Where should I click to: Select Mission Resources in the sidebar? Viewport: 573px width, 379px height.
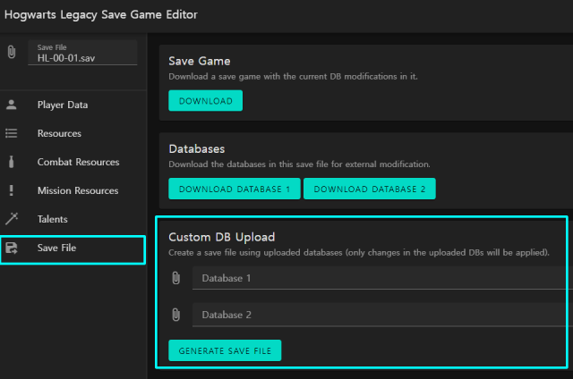click(73, 190)
